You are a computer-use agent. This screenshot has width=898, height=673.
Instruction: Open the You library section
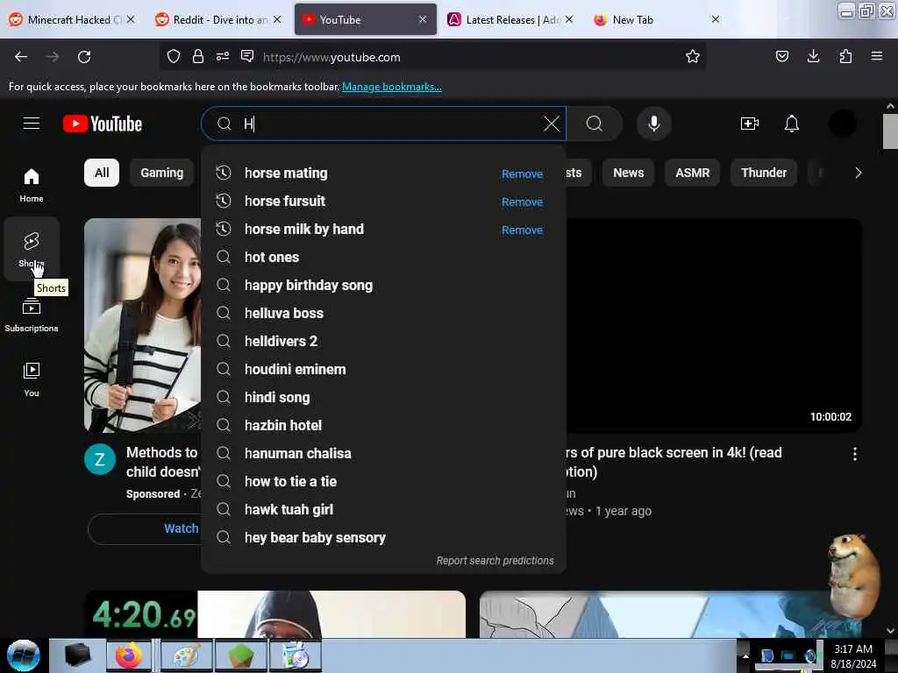[32, 379]
